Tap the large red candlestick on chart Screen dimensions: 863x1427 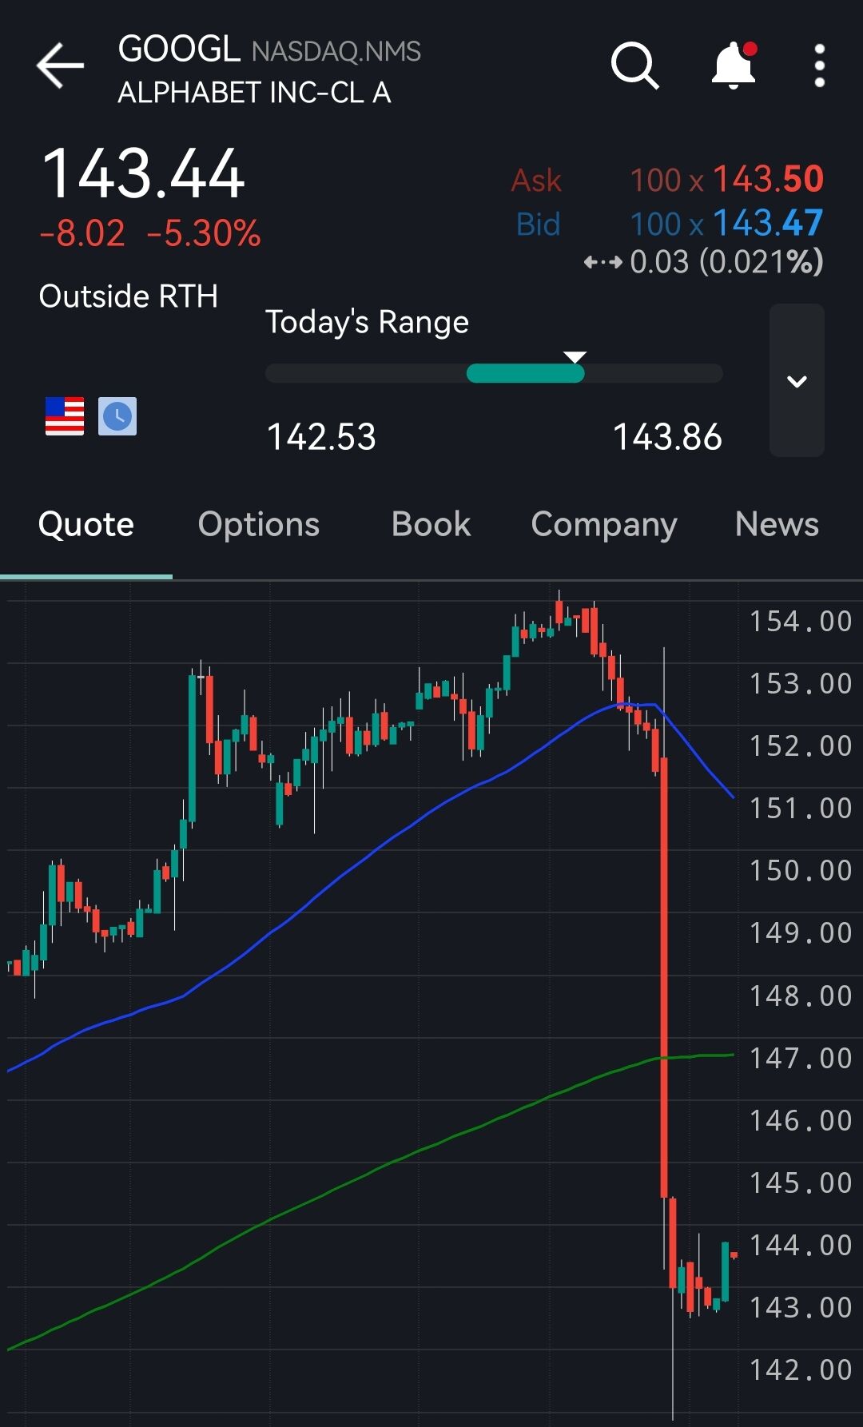(664, 977)
